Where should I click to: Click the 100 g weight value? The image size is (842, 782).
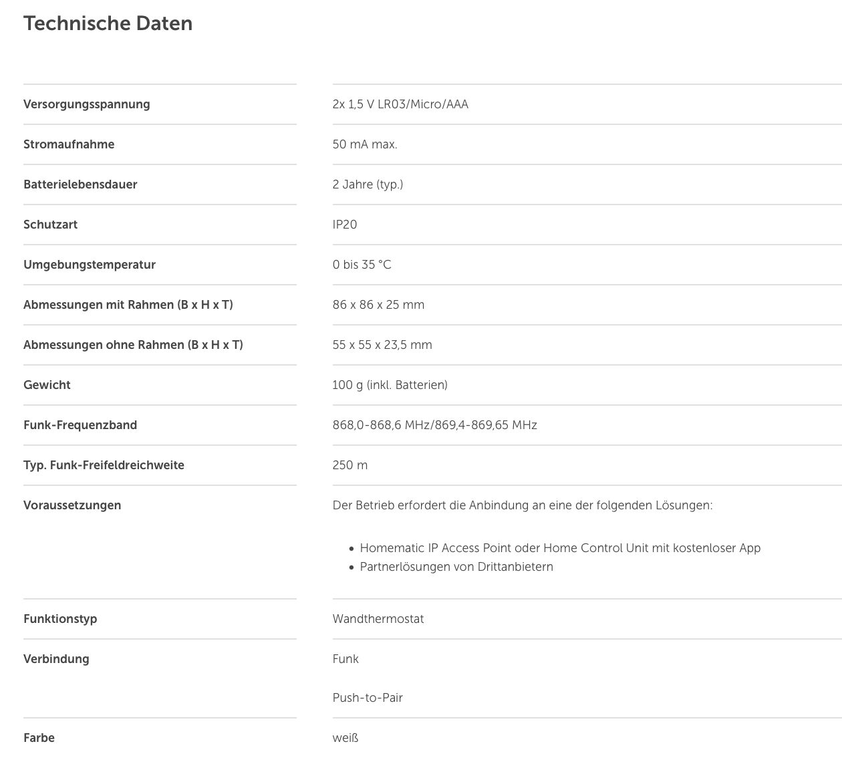coord(390,385)
